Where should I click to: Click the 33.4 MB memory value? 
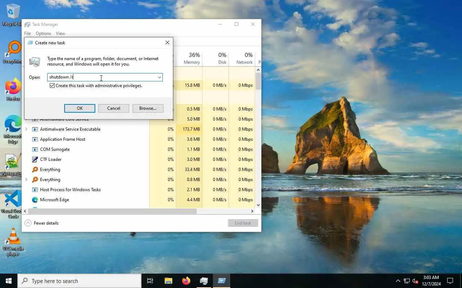[x=193, y=170]
